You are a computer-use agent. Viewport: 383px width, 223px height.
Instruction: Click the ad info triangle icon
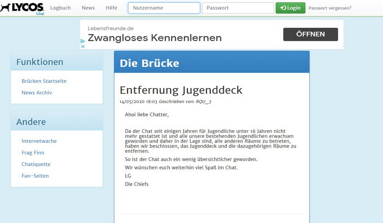click(83, 41)
